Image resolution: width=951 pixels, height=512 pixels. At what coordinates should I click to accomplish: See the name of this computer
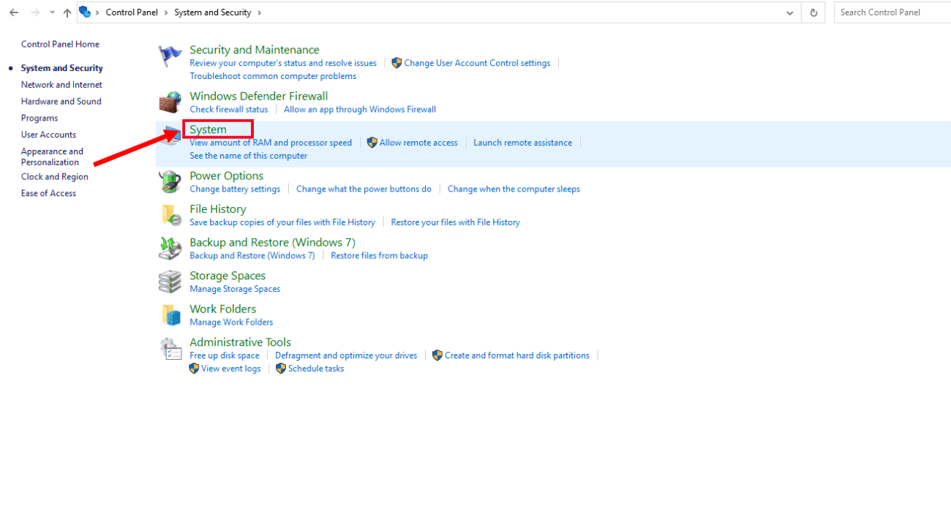[x=249, y=157]
